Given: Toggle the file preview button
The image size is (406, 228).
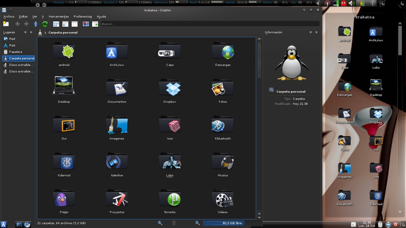Looking at the screenshot, I should (86, 24).
